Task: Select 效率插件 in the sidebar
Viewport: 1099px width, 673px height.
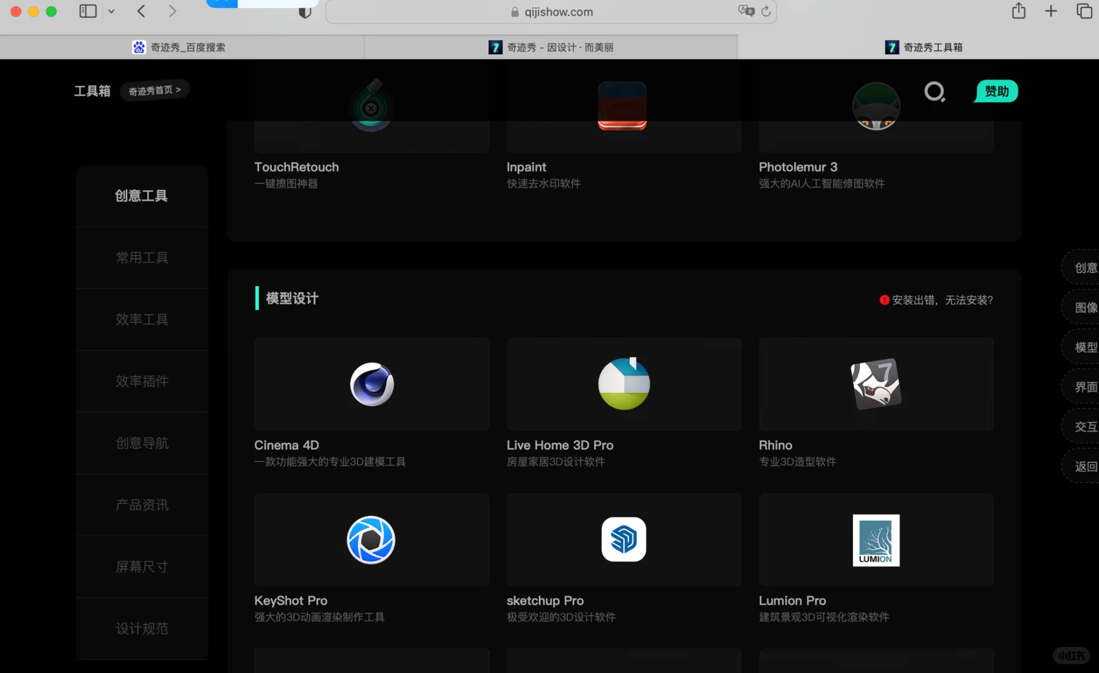Action: [142, 381]
